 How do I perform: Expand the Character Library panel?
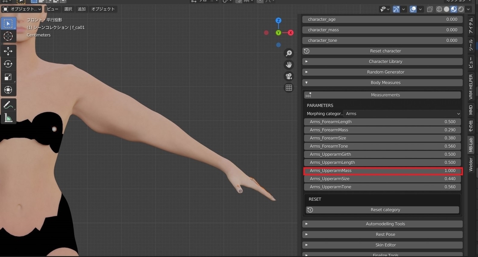(382, 61)
